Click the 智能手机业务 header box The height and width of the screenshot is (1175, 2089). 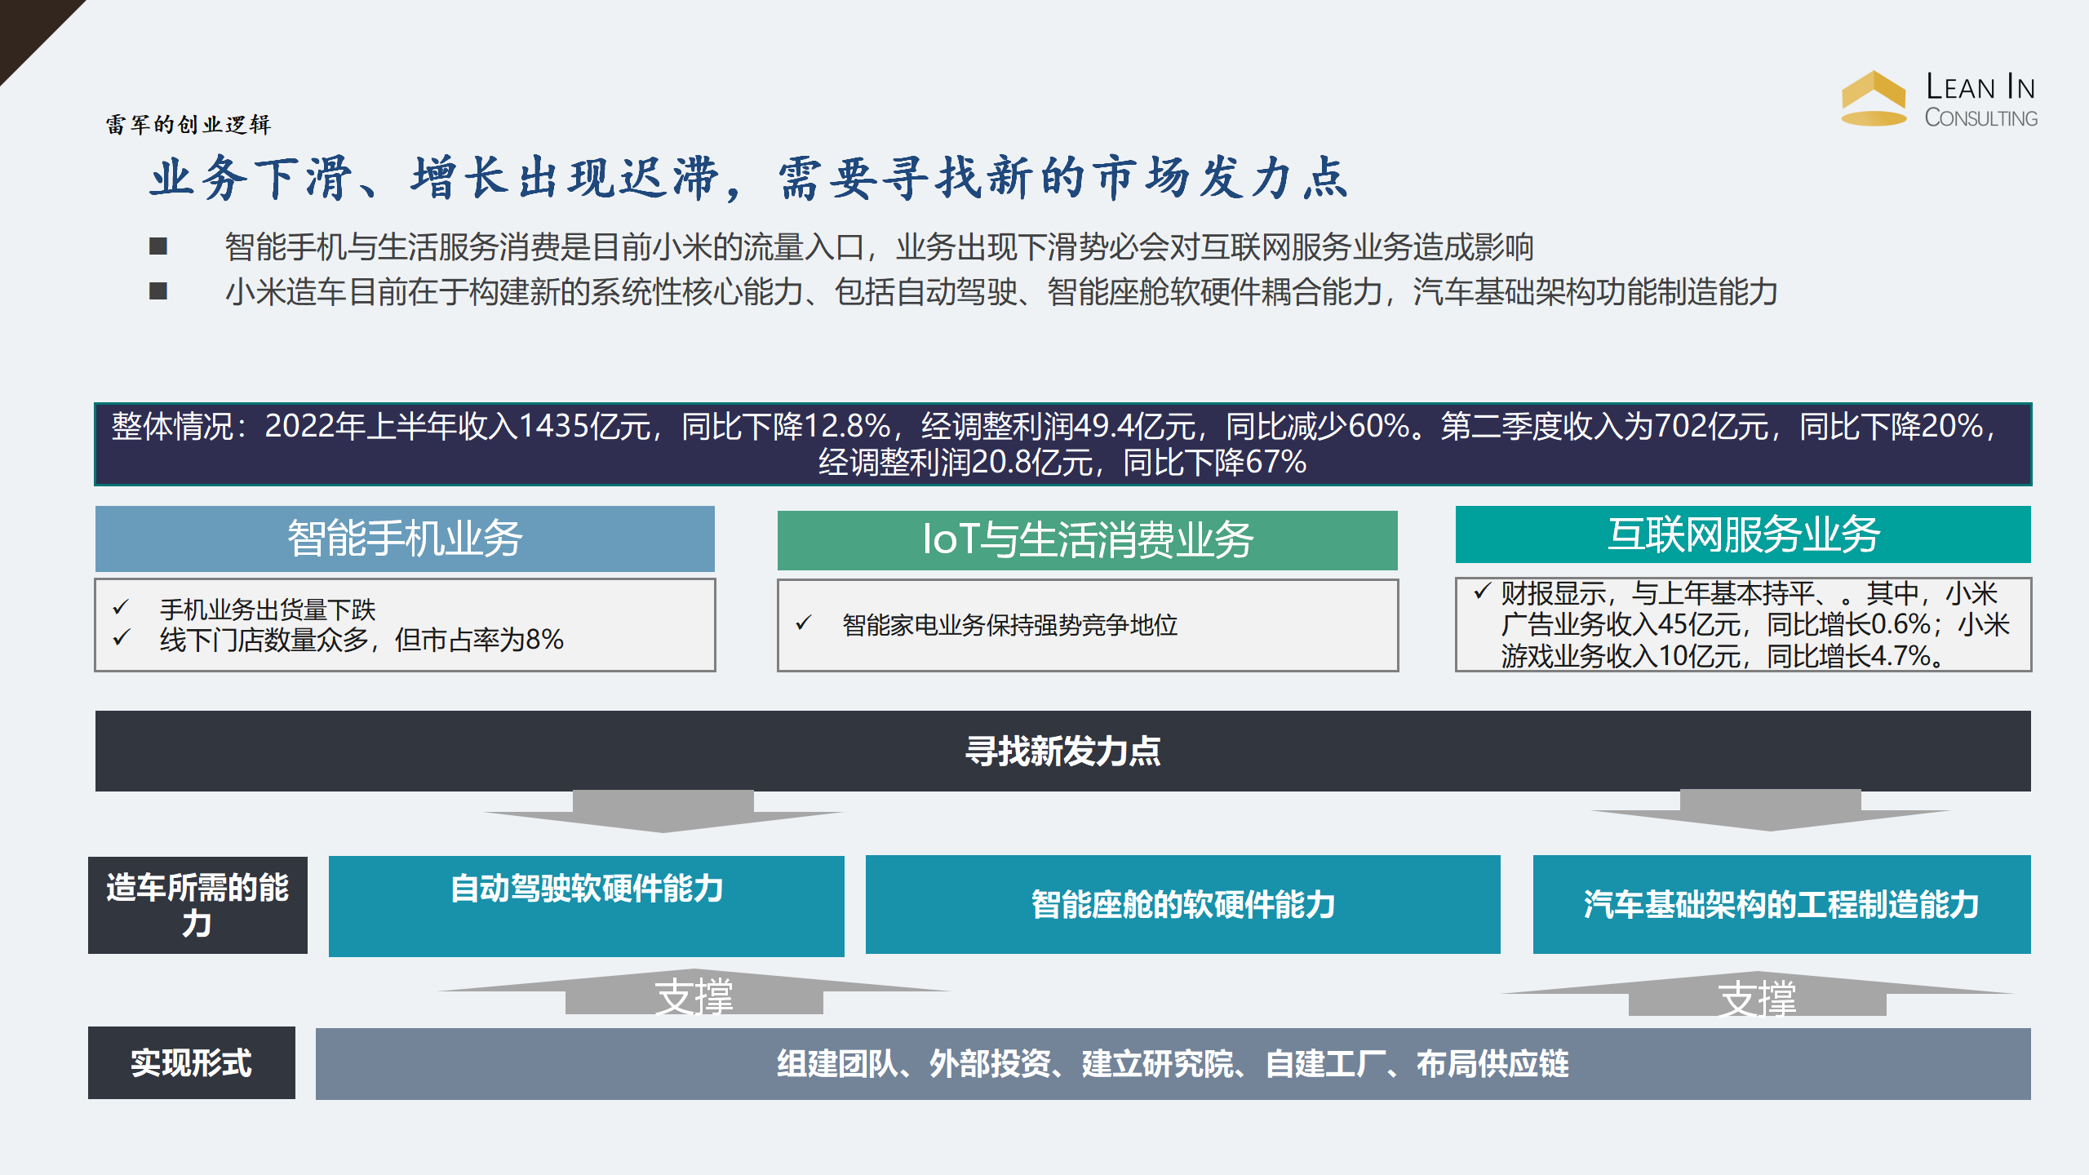click(x=405, y=539)
